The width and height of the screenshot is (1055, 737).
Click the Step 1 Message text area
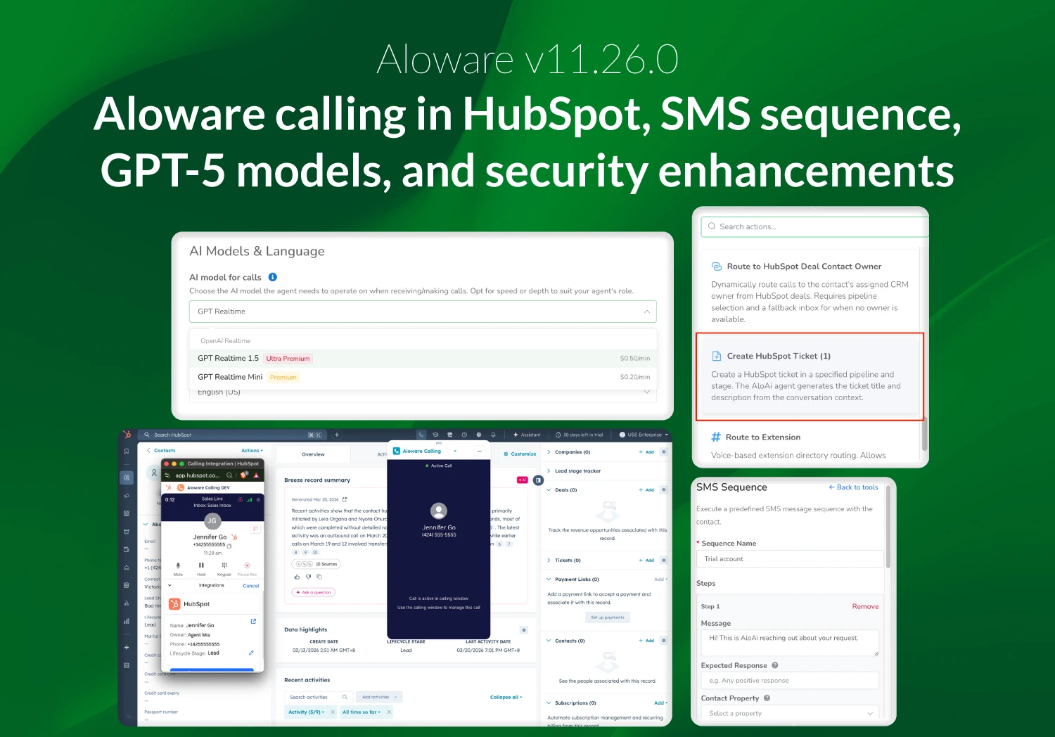pos(790,643)
